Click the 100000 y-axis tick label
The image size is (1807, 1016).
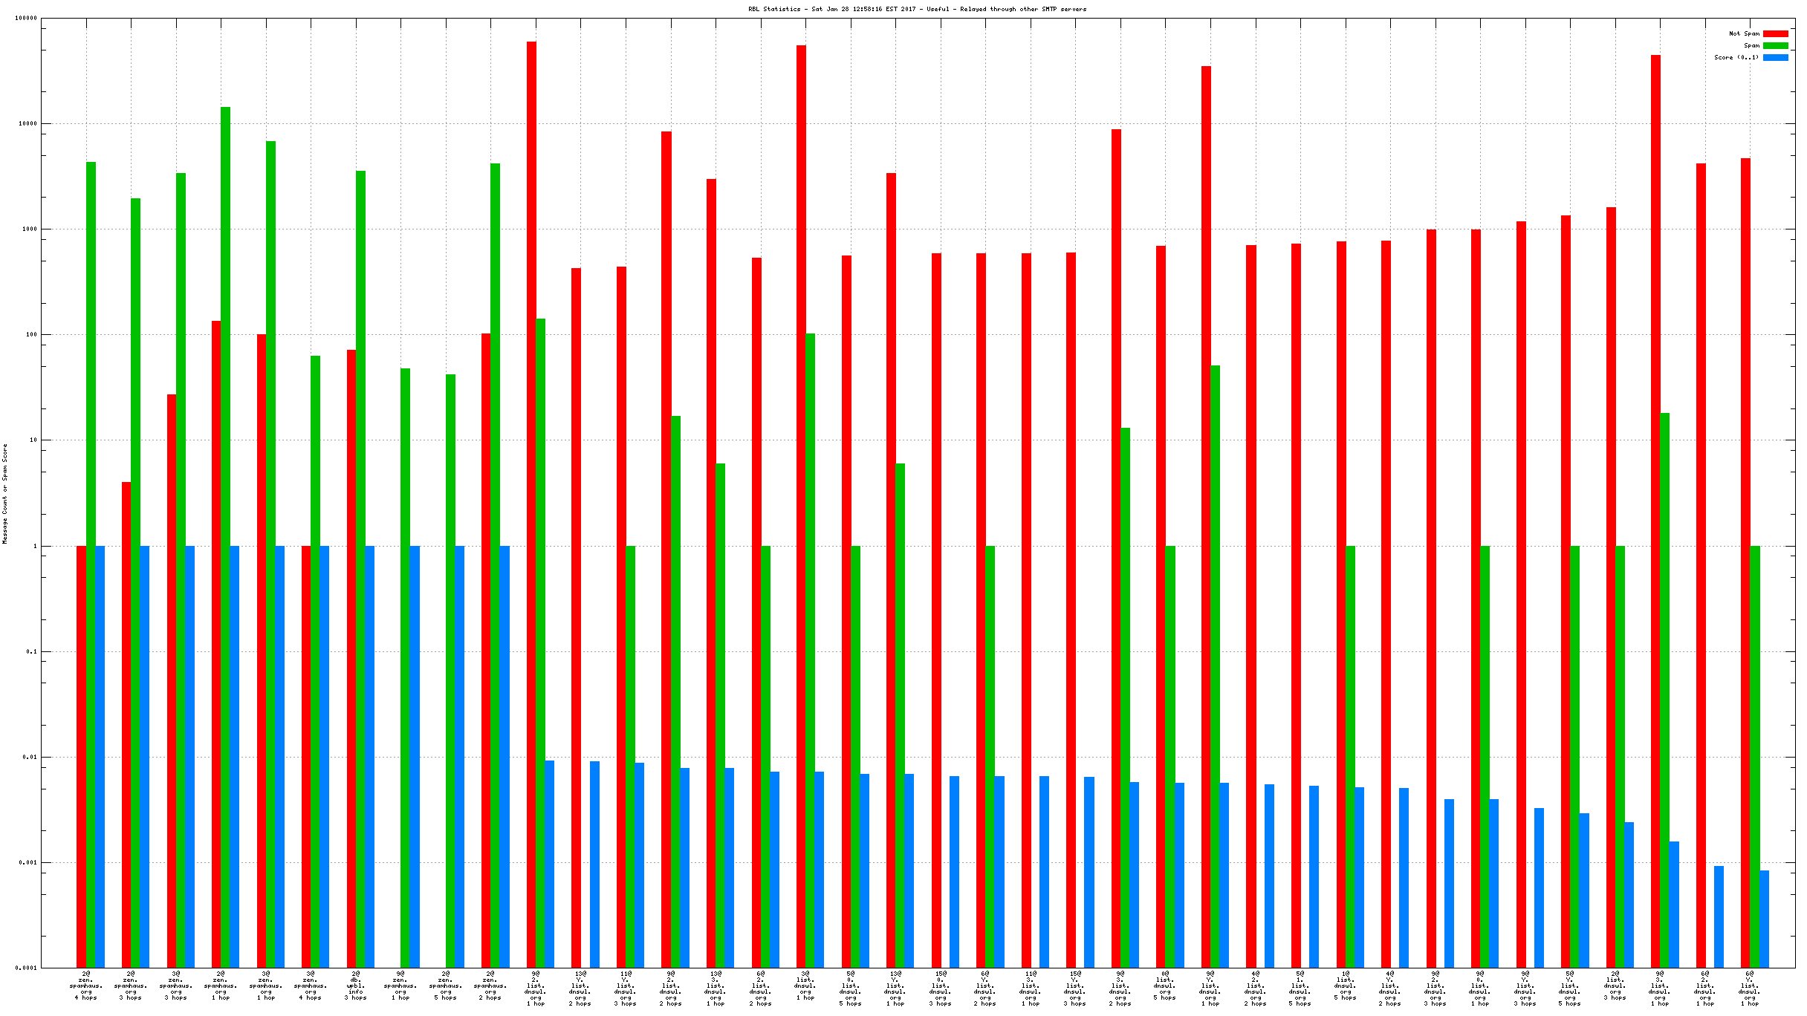pos(26,19)
